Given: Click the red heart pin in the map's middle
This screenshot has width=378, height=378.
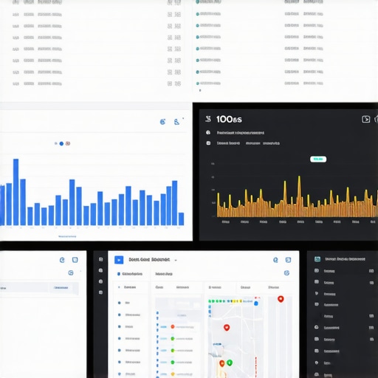Looking at the screenshot, I should pyautogui.click(x=227, y=328).
